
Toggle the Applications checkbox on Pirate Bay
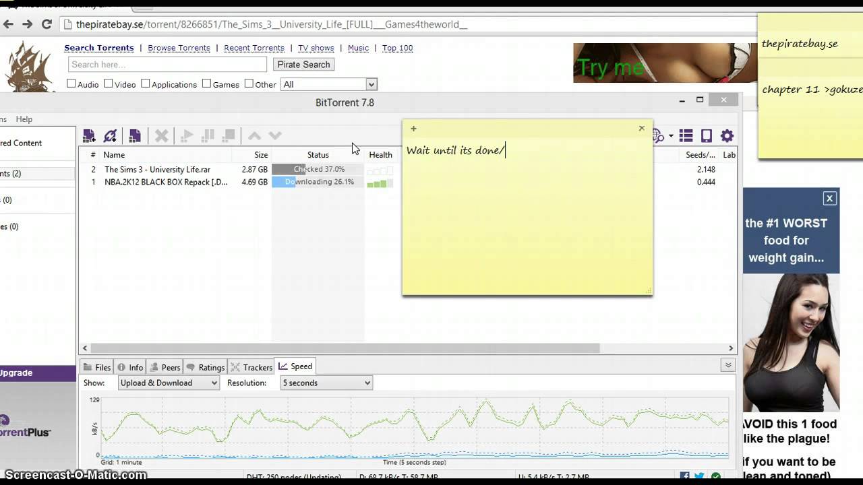(x=145, y=84)
